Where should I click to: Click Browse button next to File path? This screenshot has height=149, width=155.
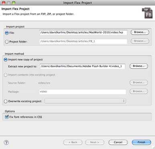pyautogui.click(x=140, y=32)
